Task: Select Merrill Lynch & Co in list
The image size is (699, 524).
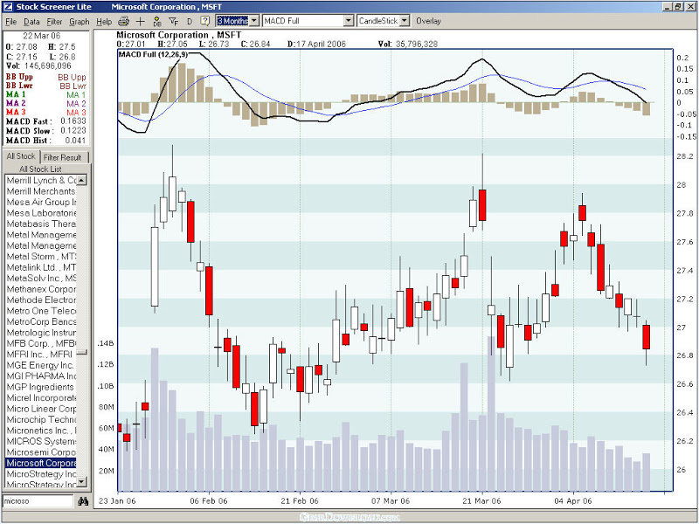Action: coord(41,181)
